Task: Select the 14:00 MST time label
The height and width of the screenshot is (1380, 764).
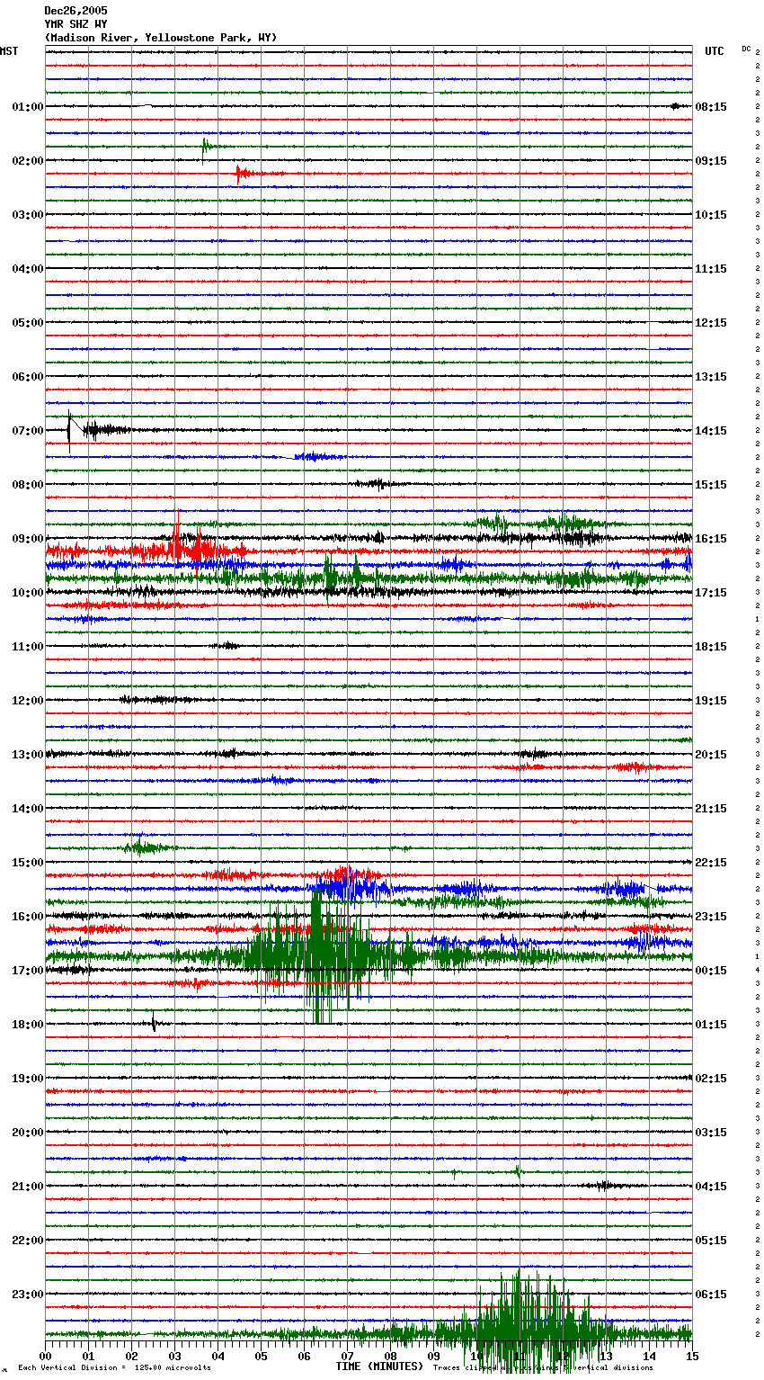Action: pyautogui.click(x=28, y=809)
